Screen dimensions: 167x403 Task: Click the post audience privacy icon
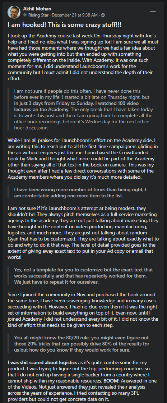coord(103,15)
